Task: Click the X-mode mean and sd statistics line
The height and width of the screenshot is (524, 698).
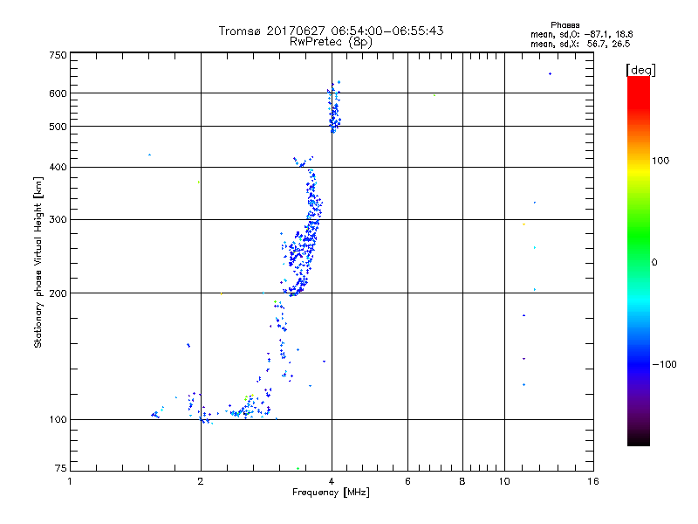Action: point(580,43)
